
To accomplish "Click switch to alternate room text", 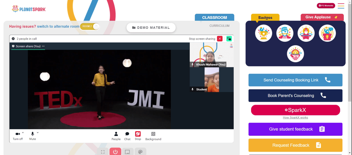I will [58, 26].
